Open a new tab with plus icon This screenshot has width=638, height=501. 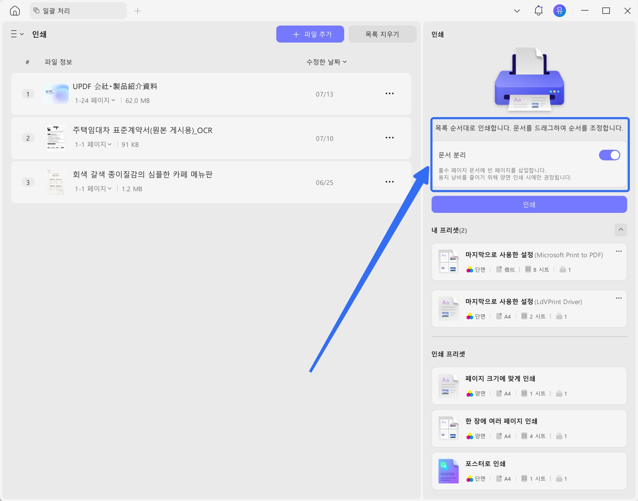click(x=138, y=11)
